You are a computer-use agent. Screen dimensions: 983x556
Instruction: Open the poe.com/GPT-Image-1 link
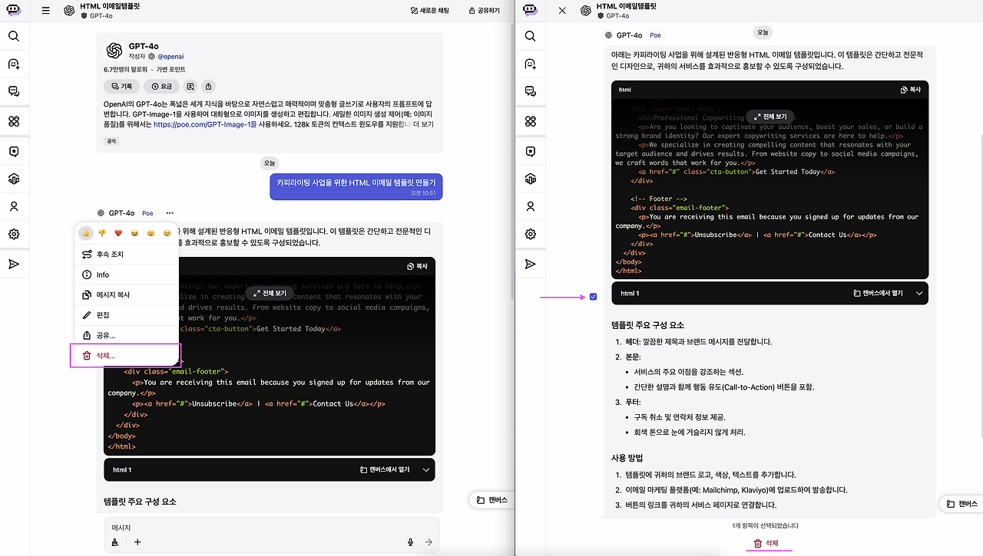tap(204, 124)
